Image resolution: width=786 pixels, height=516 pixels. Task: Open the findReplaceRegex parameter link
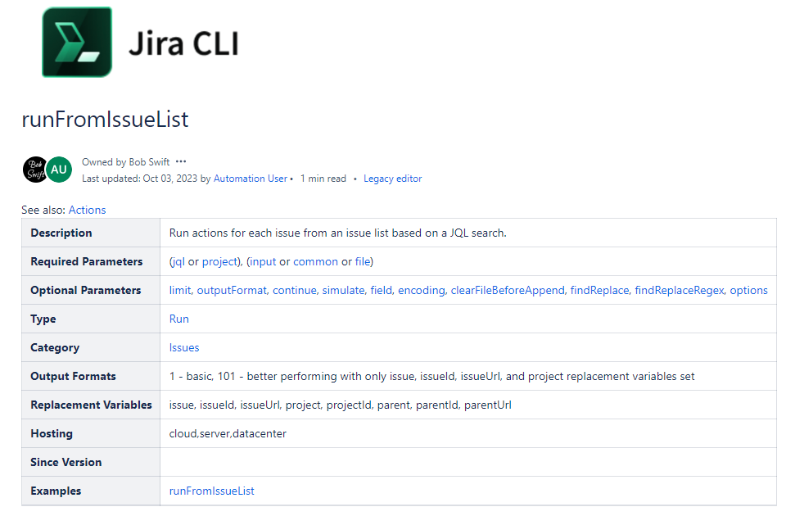coord(680,290)
